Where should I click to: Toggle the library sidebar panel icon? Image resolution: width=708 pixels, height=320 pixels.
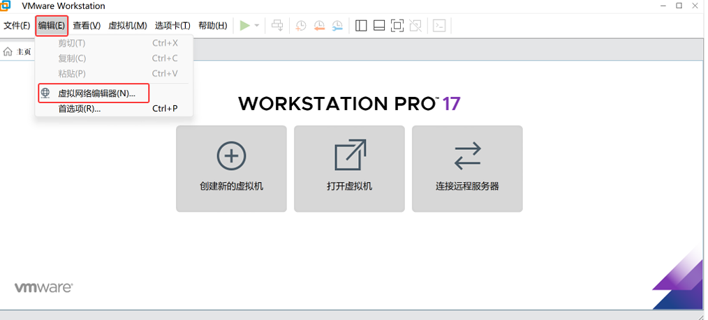pos(361,26)
